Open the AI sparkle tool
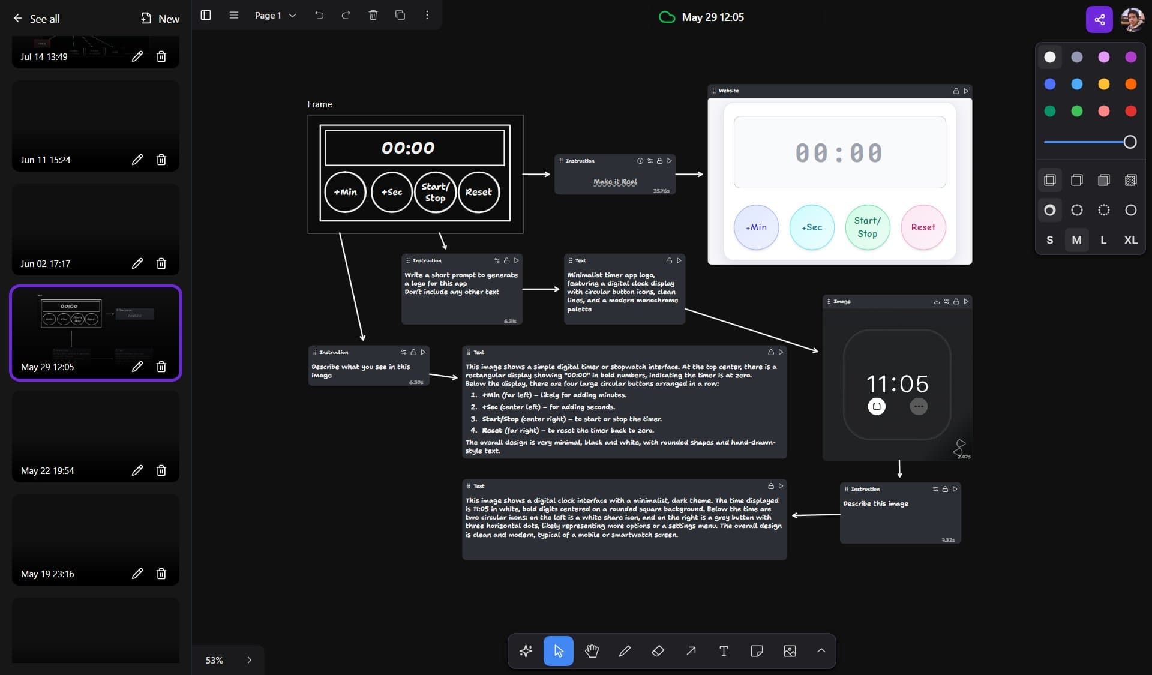Screen dimensions: 1152x675 tap(526, 651)
